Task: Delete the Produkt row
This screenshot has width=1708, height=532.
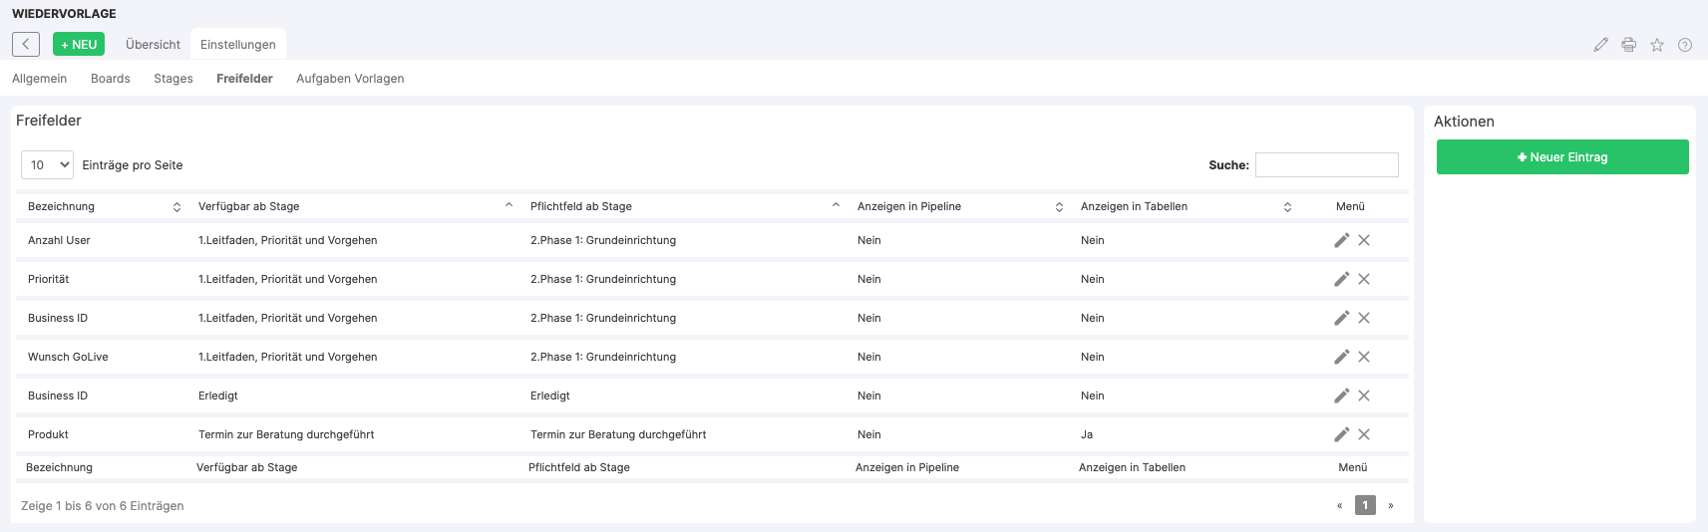Action: click(1364, 434)
